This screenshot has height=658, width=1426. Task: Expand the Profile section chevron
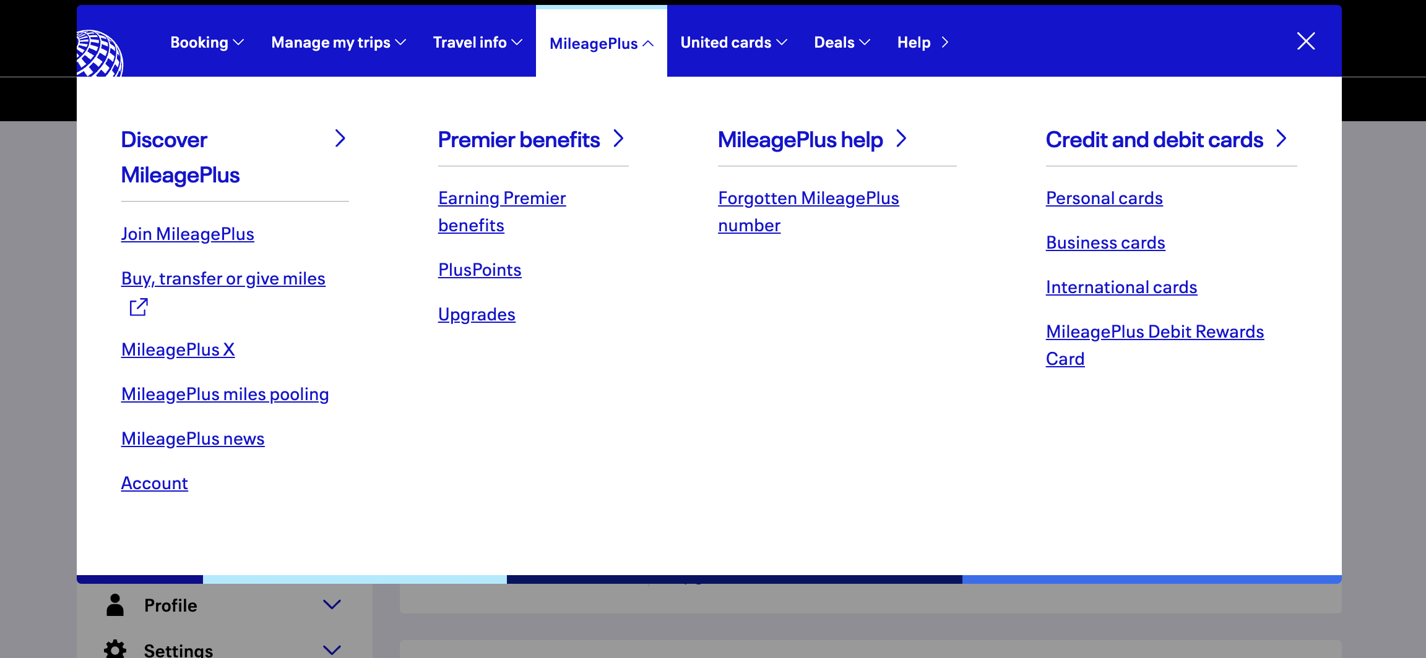(x=332, y=605)
